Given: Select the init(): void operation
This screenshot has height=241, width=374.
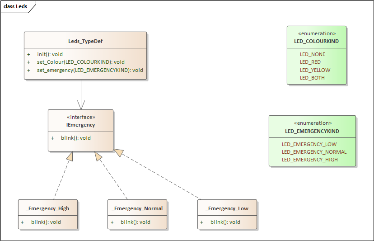Looking at the screenshot, I should 50,54.
